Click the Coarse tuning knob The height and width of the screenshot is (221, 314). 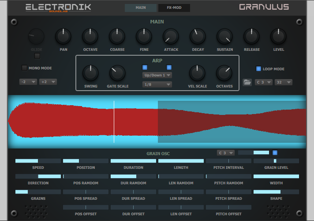[117, 36]
